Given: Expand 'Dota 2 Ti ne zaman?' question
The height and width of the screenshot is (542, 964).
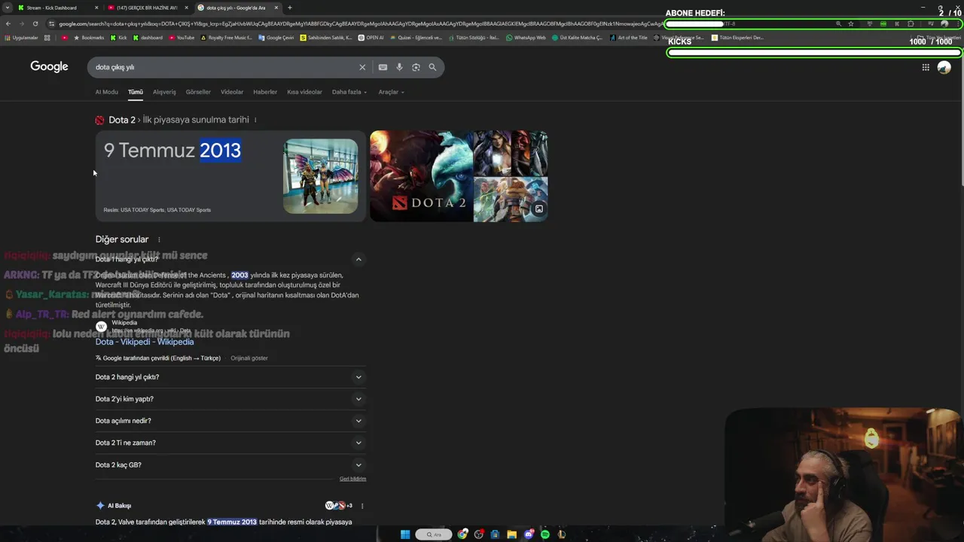Looking at the screenshot, I should tap(230, 443).
